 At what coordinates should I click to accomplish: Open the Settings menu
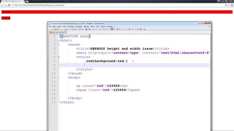coord(86,27)
